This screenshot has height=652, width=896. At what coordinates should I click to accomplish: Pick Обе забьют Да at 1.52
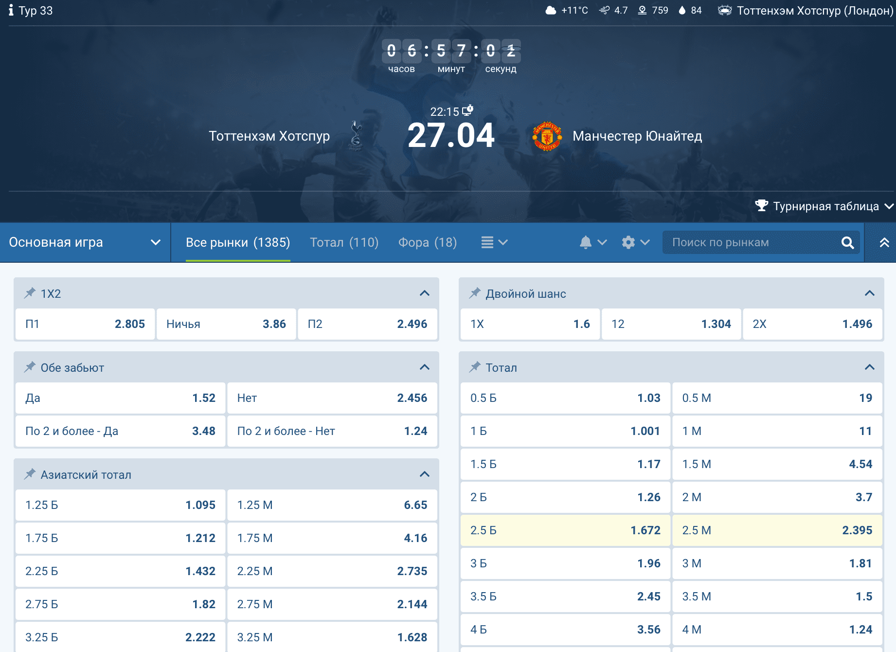(x=120, y=398)
